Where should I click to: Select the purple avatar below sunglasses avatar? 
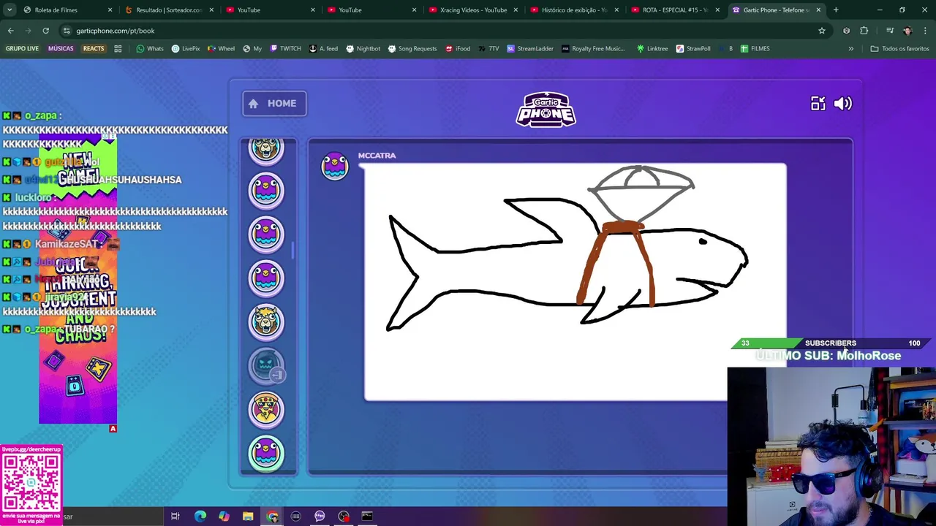[266, 452]
